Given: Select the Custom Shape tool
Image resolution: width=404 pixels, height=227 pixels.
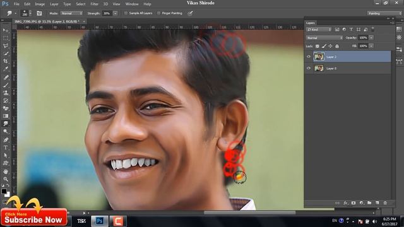Looking at the screenshot, I should (x=6, y=163).
